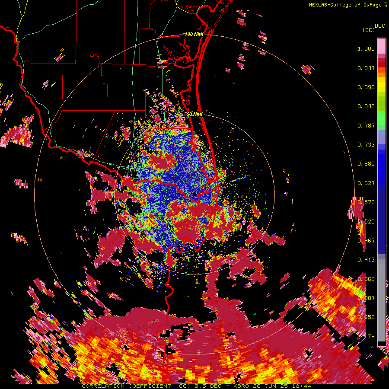This screenshot has height=389, width=389.
Task: Select the 0.947 scale value
Action: (x=366, y=68)
